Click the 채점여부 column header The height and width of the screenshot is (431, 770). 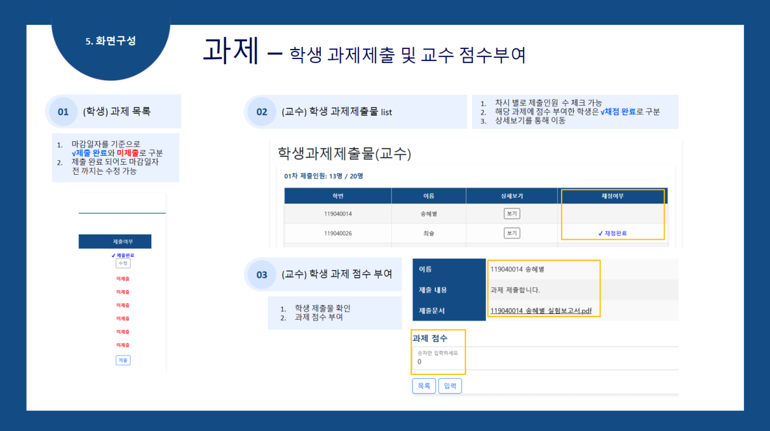click(x=612, y=196)
